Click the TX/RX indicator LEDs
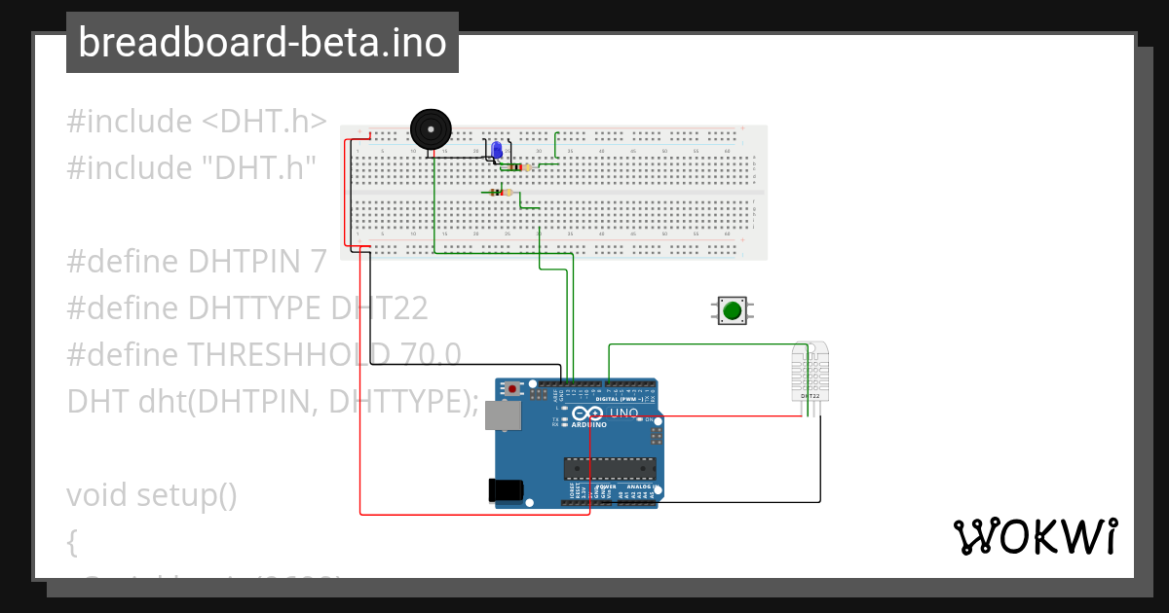The height and width of the screenshot is (613, 1169). [563, 422]
